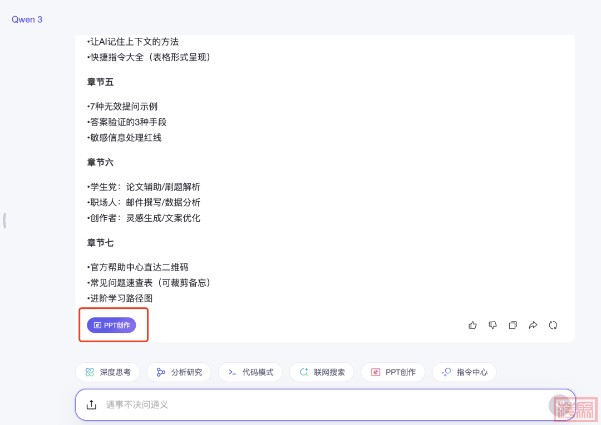Select 分析研究 analysis research chip

point(179,372)
